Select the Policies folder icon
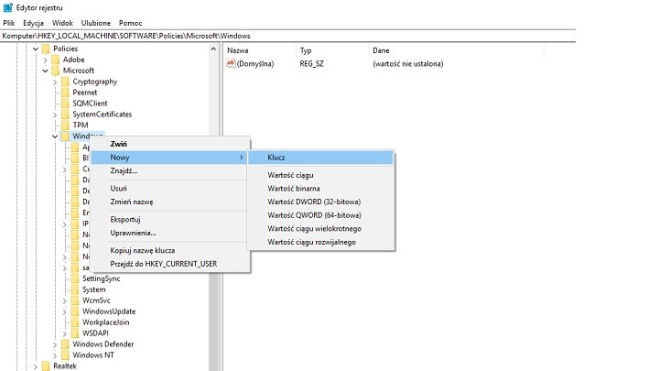Screen dimensions: 659x371 [46, 49]
